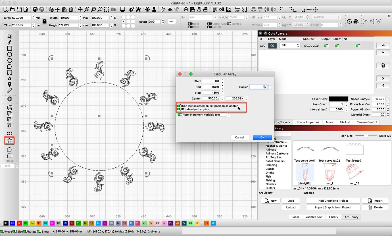Open Device Settings via the wrench icon
The image size is (392, 236).
pyautogui.click(x=138, y=9)
